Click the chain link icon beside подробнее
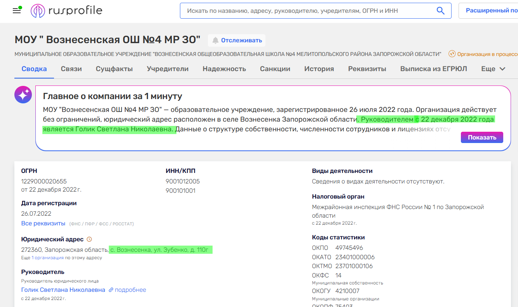This screenshot has width=518, height=307. coord(112,290)
